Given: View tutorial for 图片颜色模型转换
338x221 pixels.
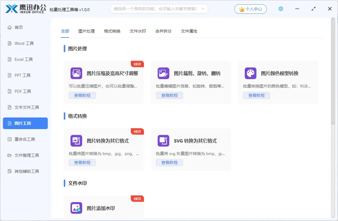Looking at the screenshot, I should pos(256,95).
